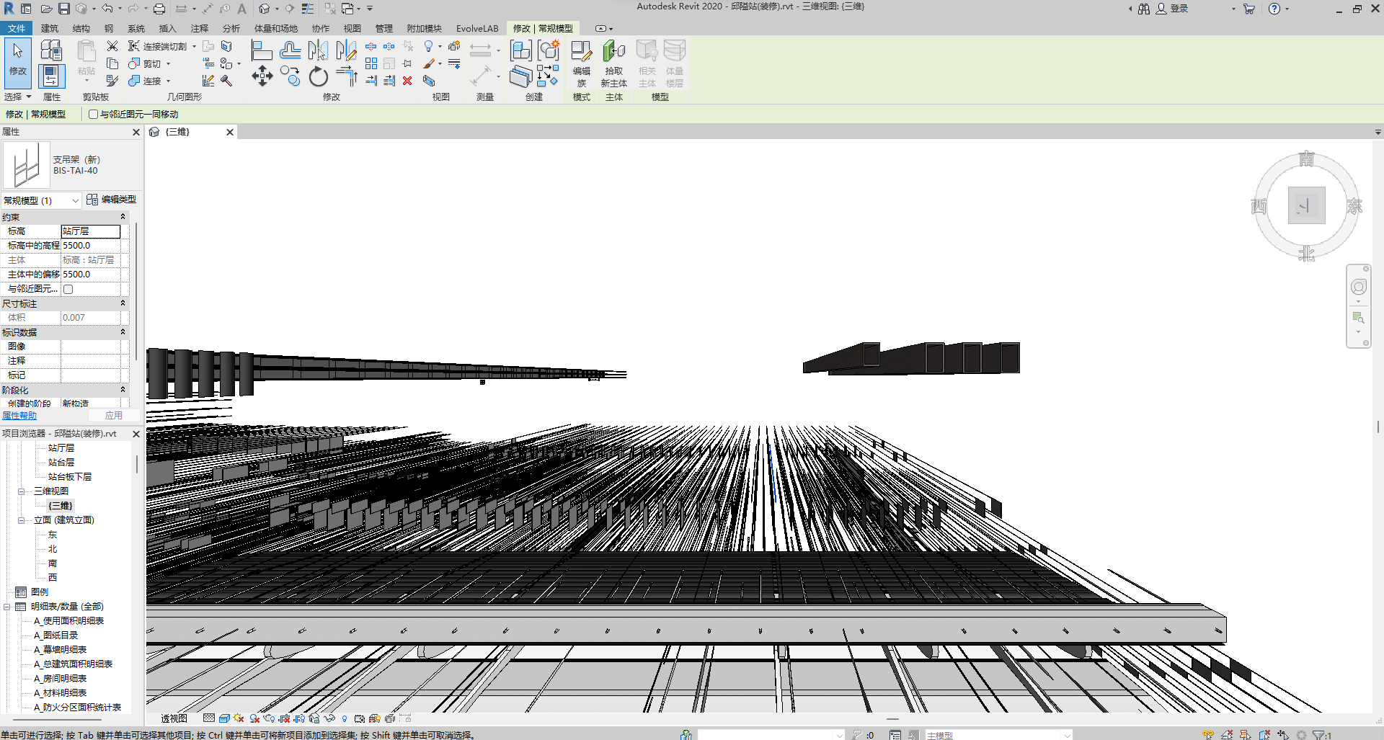
Task: Collapse the 约束 section in Properties
Action: [x=123, y=217]
